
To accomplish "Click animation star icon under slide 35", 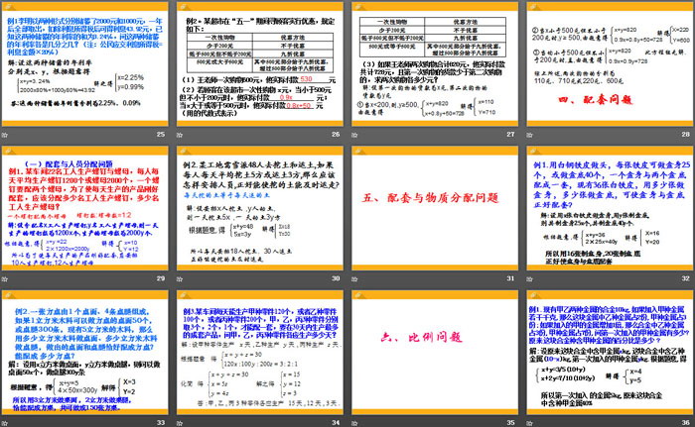I will click(354, 423).
